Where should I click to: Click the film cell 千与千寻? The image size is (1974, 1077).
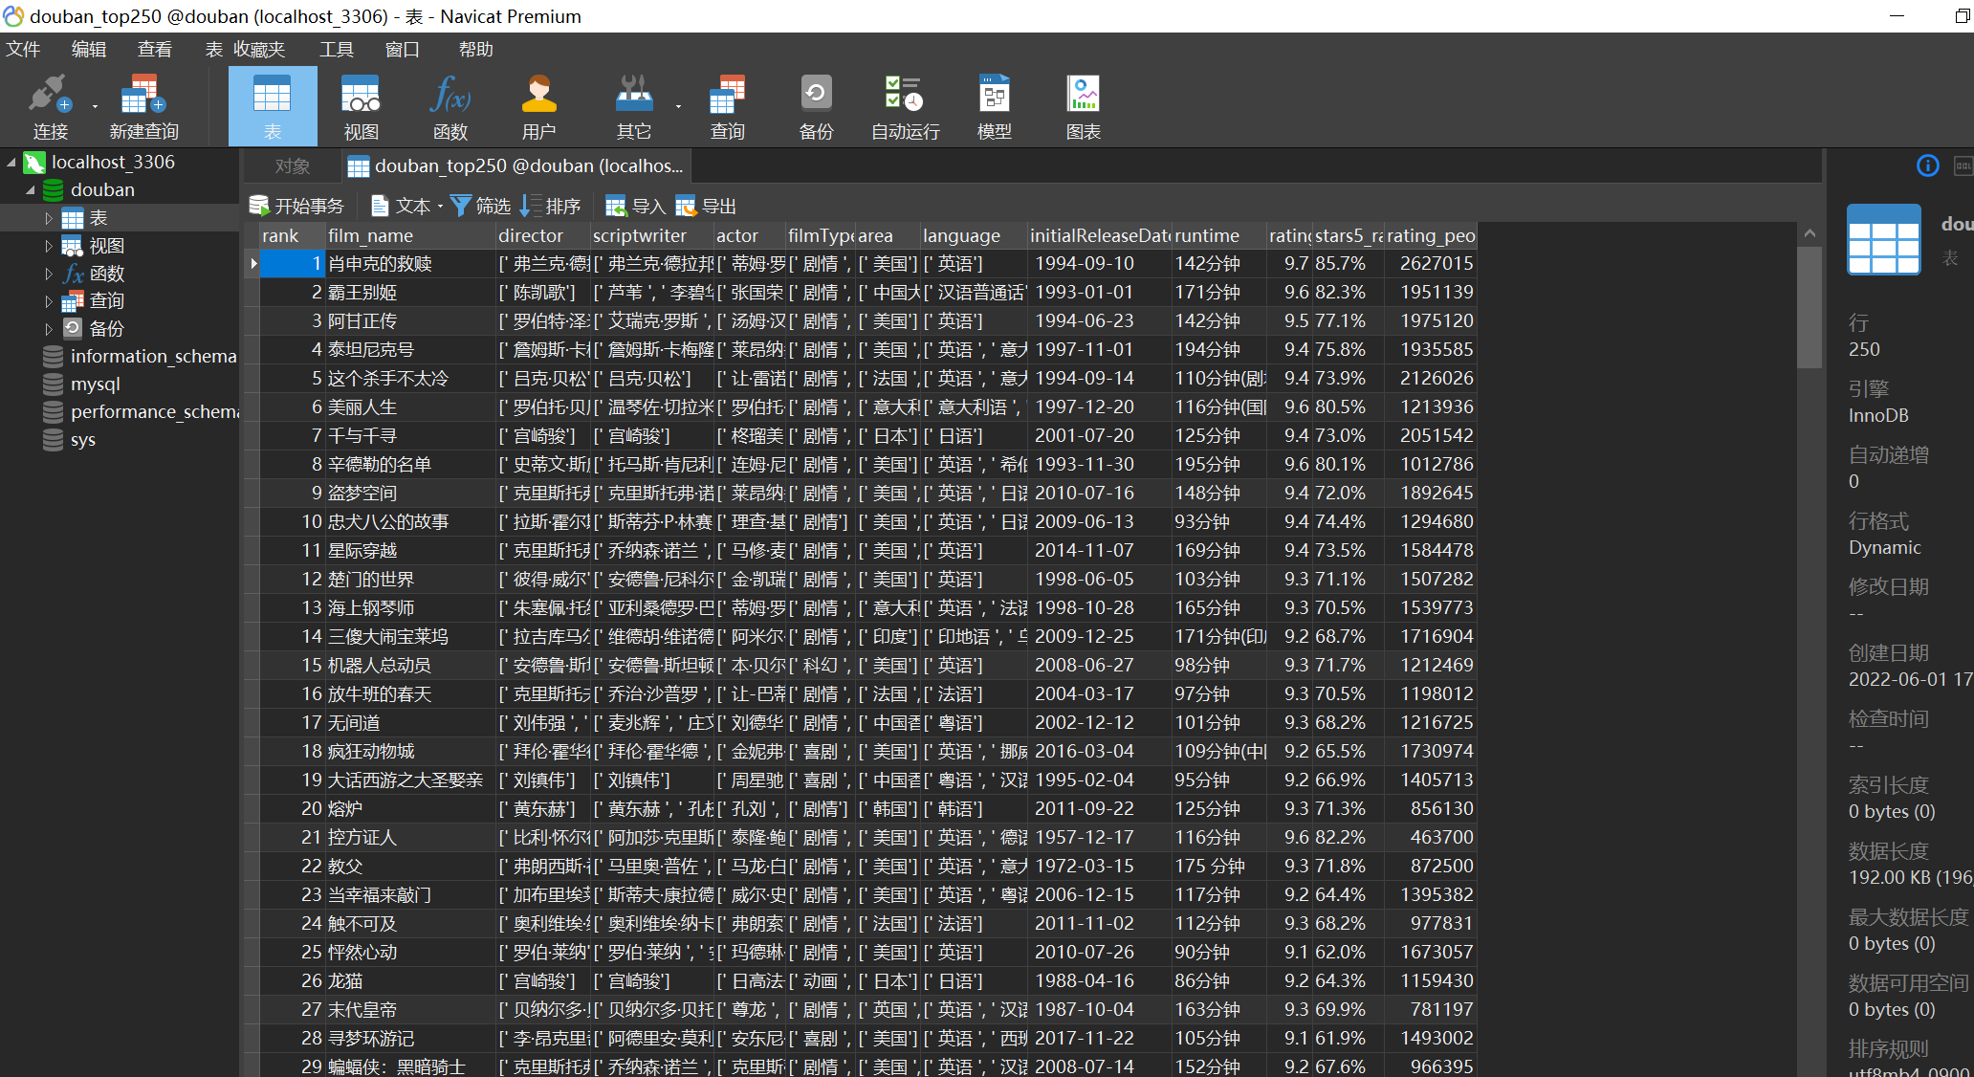(410, 435)
